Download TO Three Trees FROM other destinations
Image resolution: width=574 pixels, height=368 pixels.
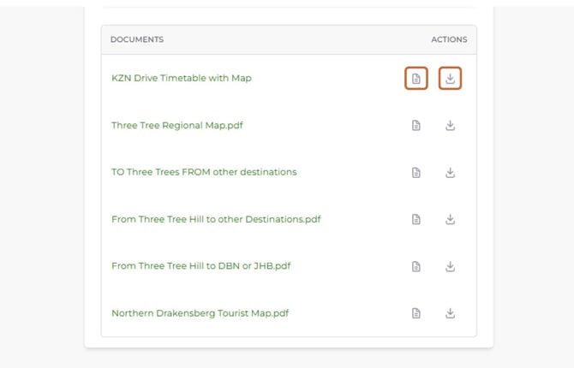[x=450, y=172]
